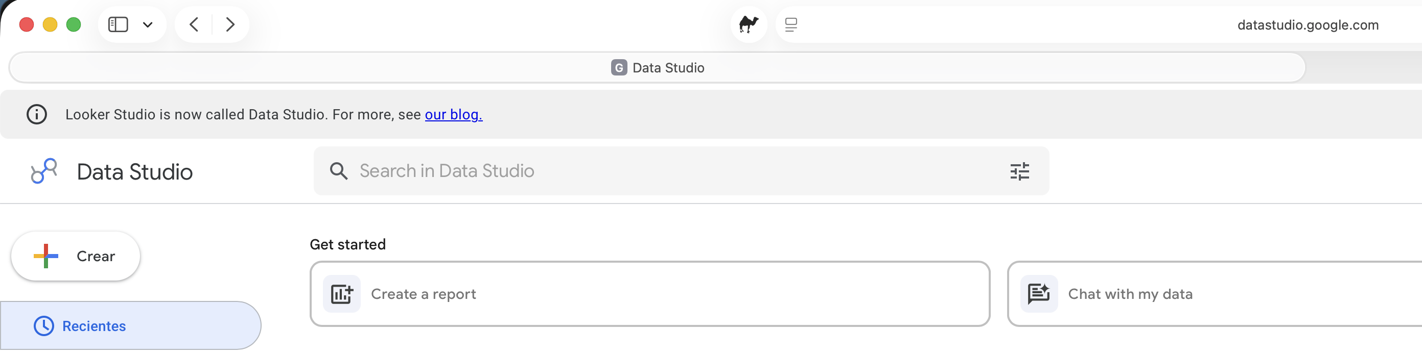Open the Recientes sidebar item
Screen dimensions: 1422x355
click(130, 326)
